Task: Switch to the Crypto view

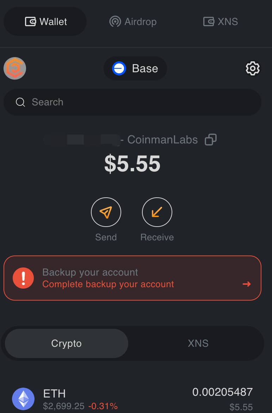Action: [66, 343]
